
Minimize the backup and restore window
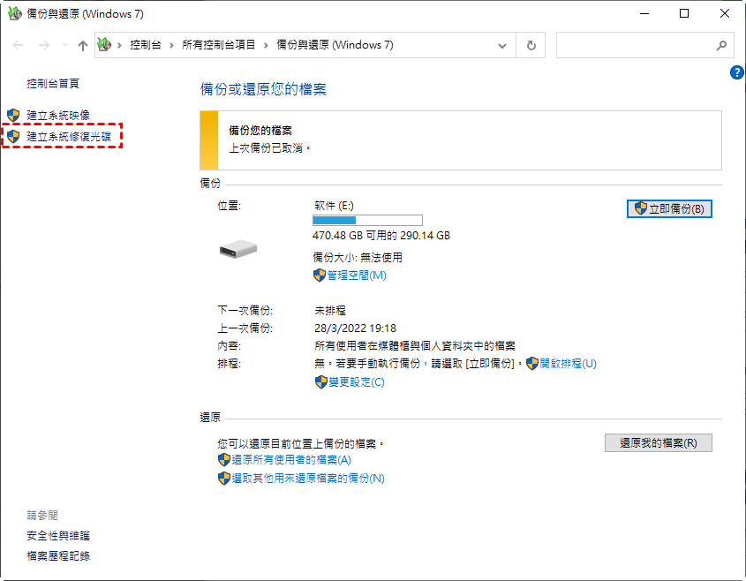pos(644,14)
